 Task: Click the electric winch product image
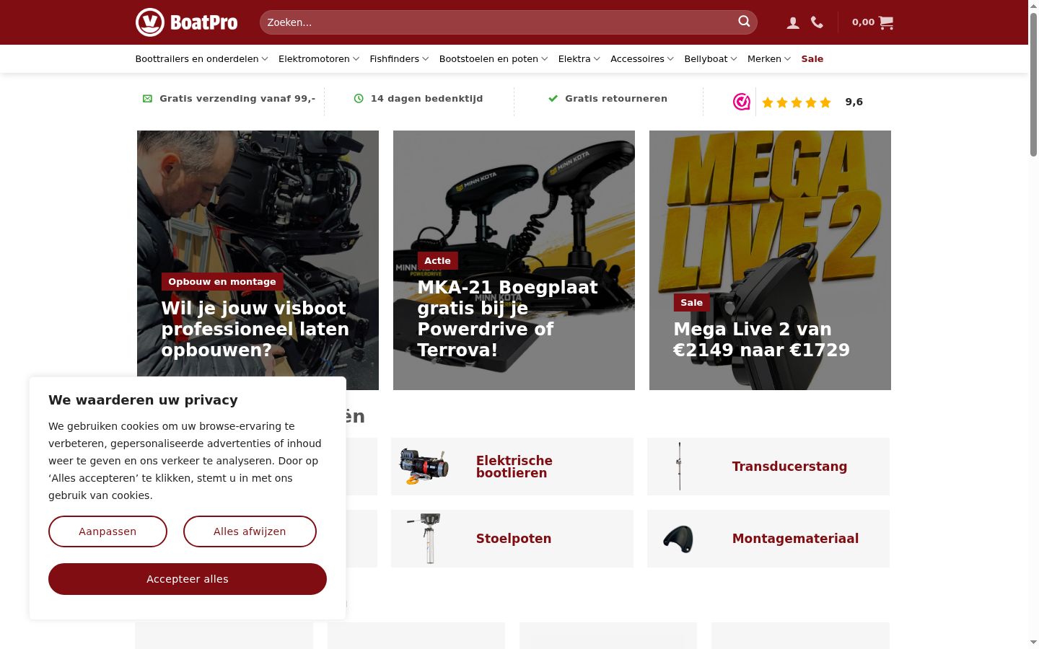coord(424,466)
